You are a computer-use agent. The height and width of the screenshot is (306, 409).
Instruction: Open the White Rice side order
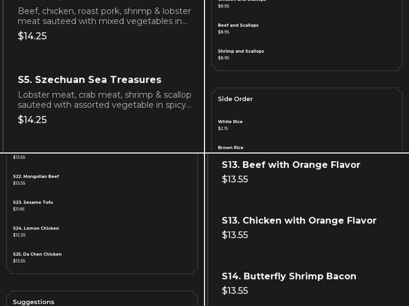(229, 121)
